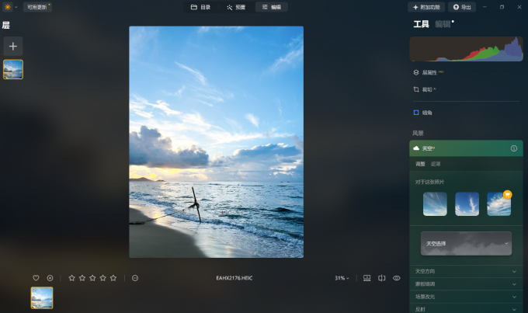Click the filename EAHX2176.HEIC
Screen dimensions: 528x313
pyautogui.click(x=234, y=278)
